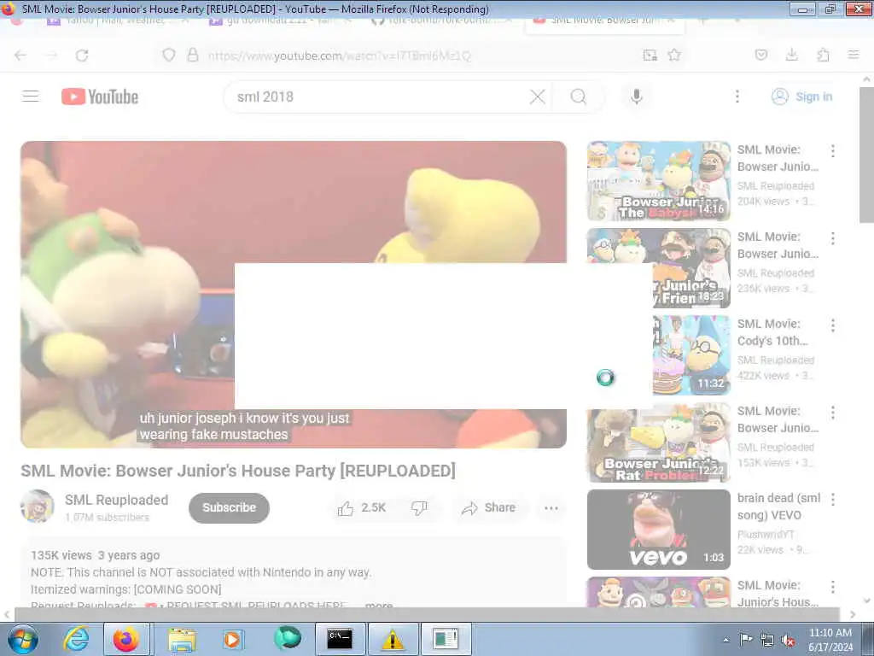Click the muted volume tray icon

[788, 640]
